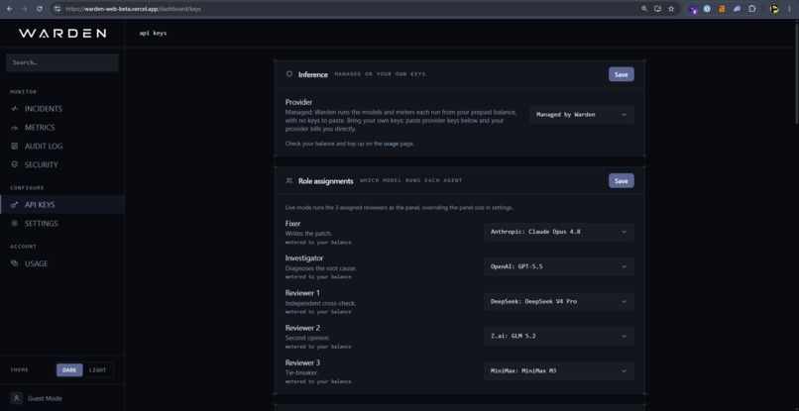Click the 'Reviewer 3' role label

(x=302, y=362)
